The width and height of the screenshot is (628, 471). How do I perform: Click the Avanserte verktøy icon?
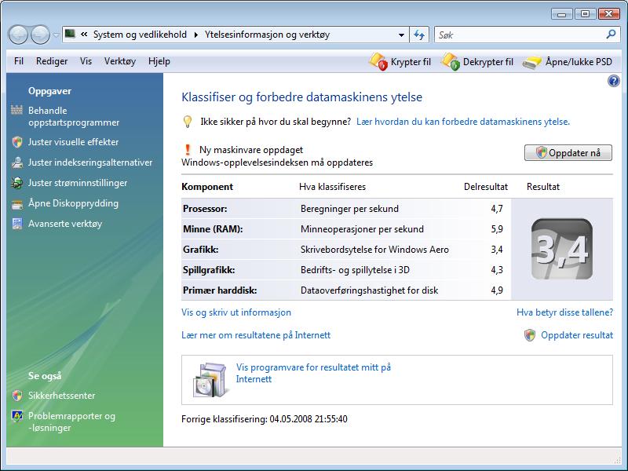[x=17, y=224]
